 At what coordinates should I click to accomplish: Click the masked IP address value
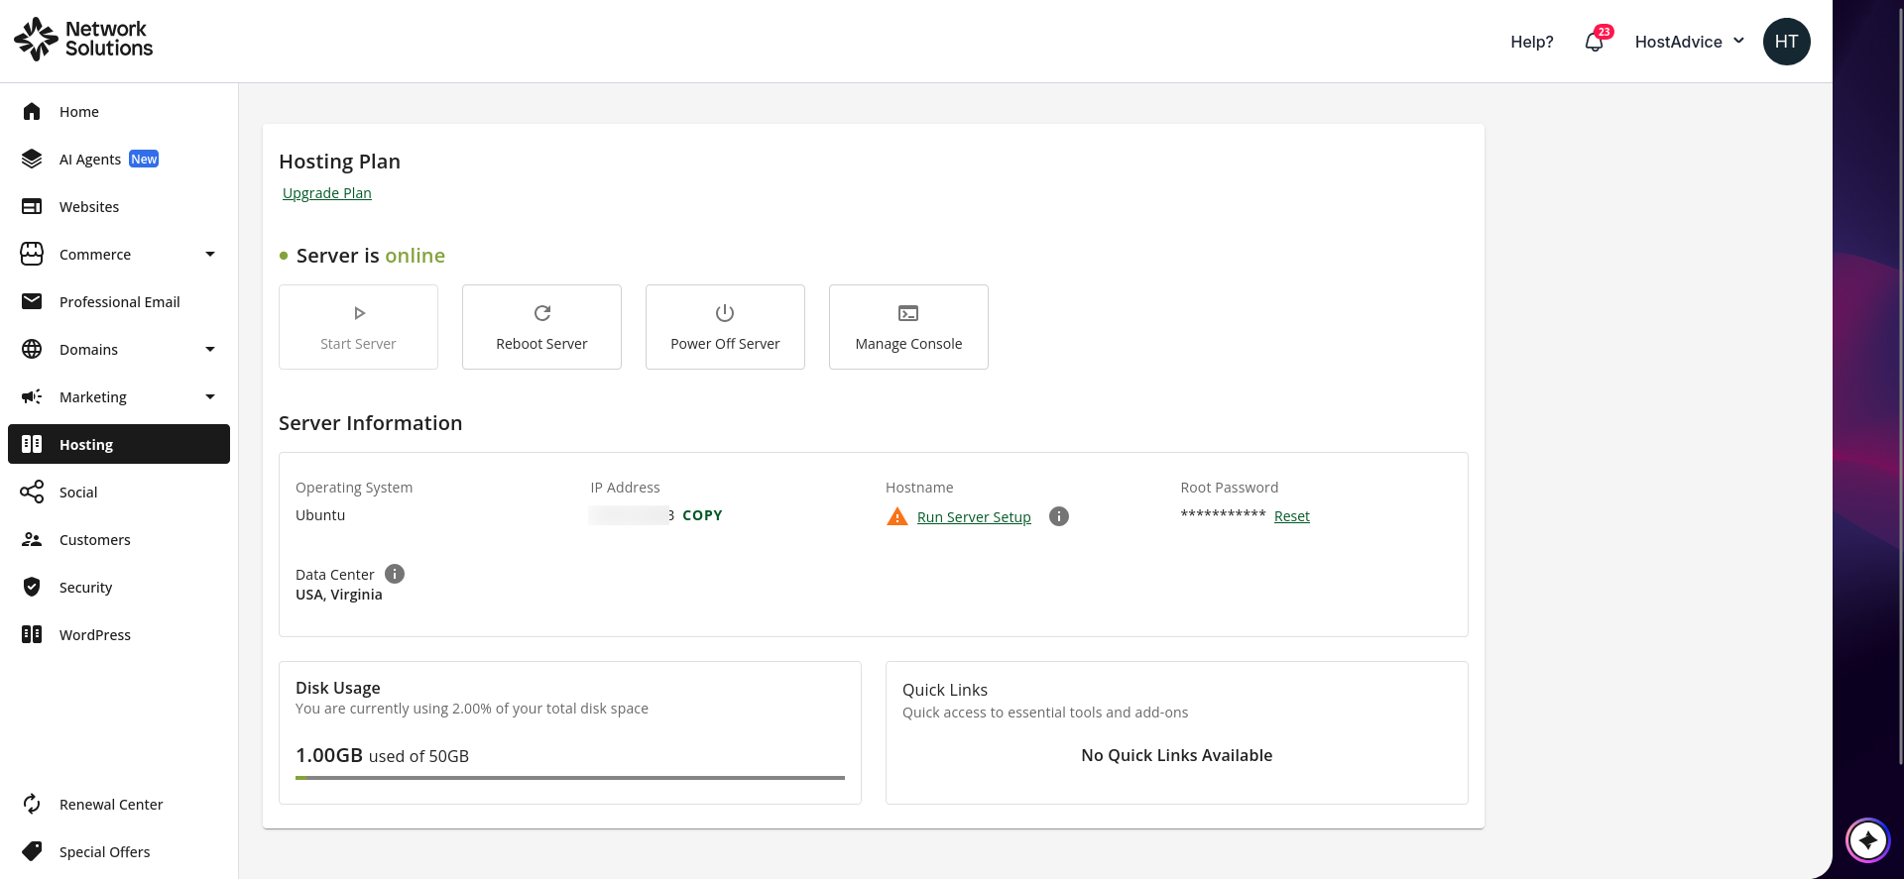pos(632,515)
